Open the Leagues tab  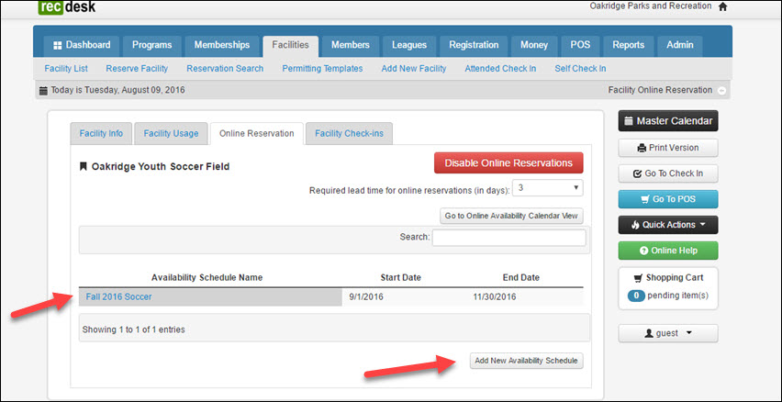409,45
